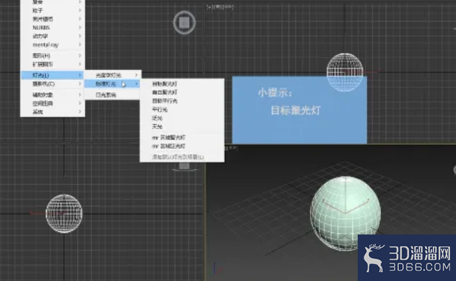Select the highlighted 灯光(L) menu entry
456x281 pixels.
click(x=52, y=75)
